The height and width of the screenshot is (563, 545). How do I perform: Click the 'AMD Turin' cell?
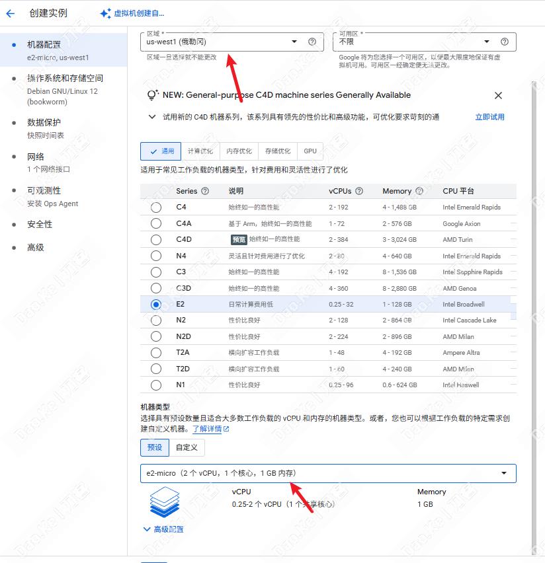click(457, 239)
